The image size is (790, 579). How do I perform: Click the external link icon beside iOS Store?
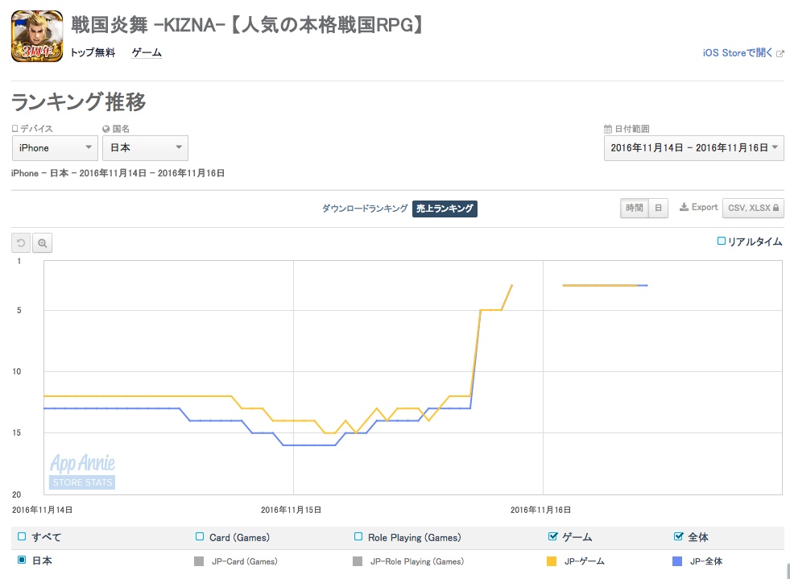780,53
